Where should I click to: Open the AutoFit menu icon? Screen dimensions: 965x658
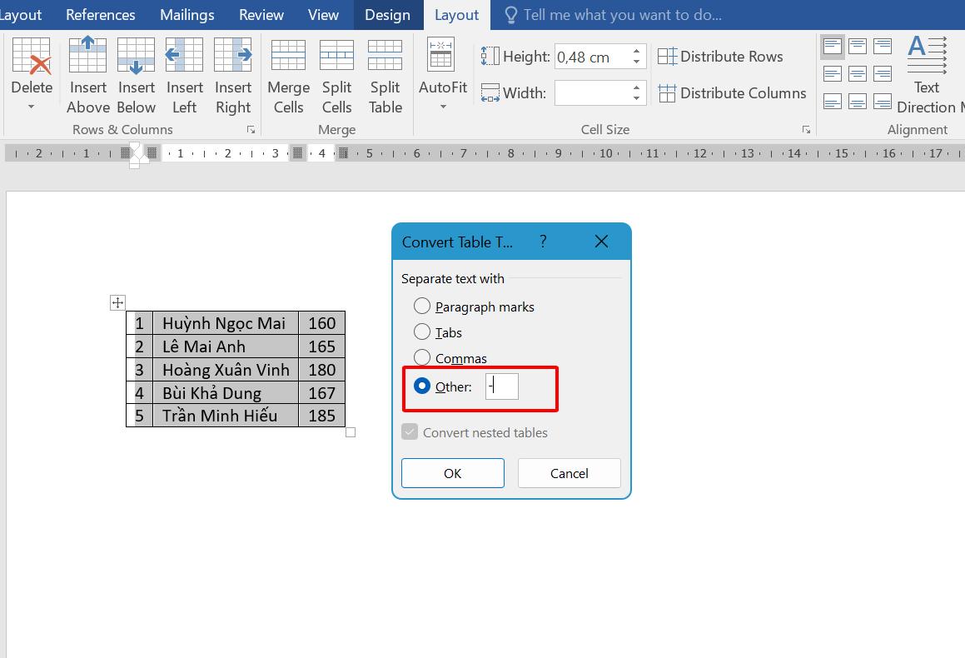[441, 53]
